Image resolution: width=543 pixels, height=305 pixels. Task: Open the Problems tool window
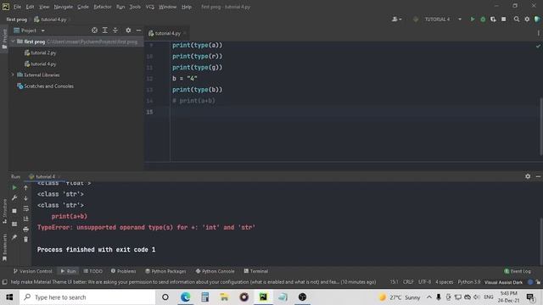(123, 271)
